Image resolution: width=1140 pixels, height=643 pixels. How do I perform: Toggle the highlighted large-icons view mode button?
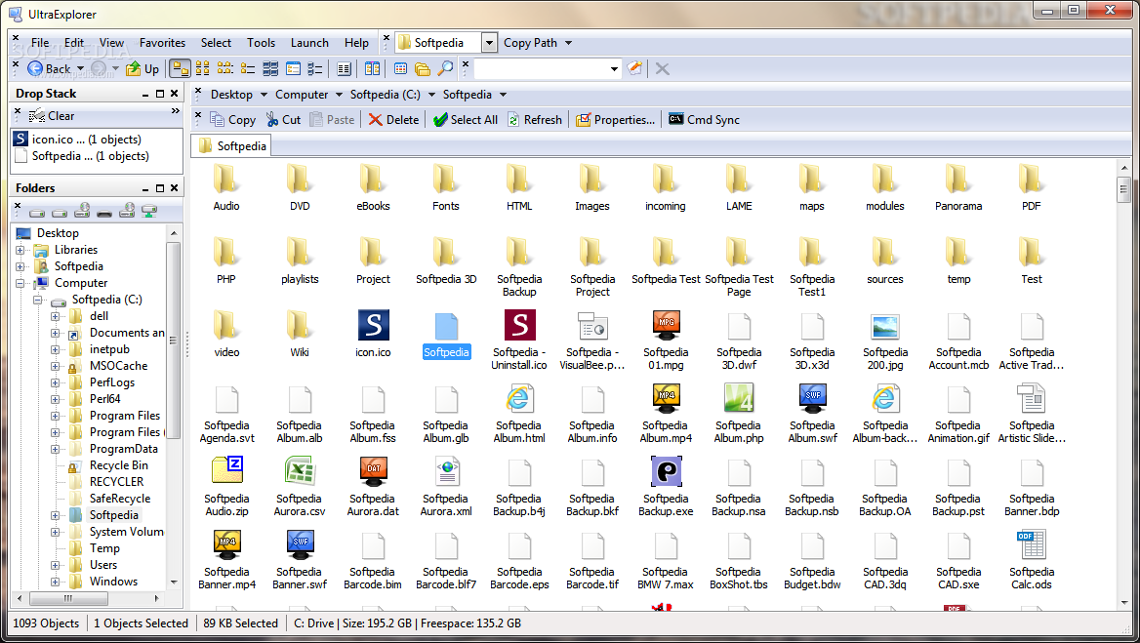tap(181, 68)
